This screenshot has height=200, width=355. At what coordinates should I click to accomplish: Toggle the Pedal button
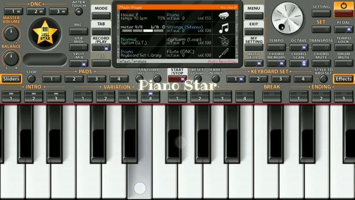pyautogui.click(x=343, y=29)
